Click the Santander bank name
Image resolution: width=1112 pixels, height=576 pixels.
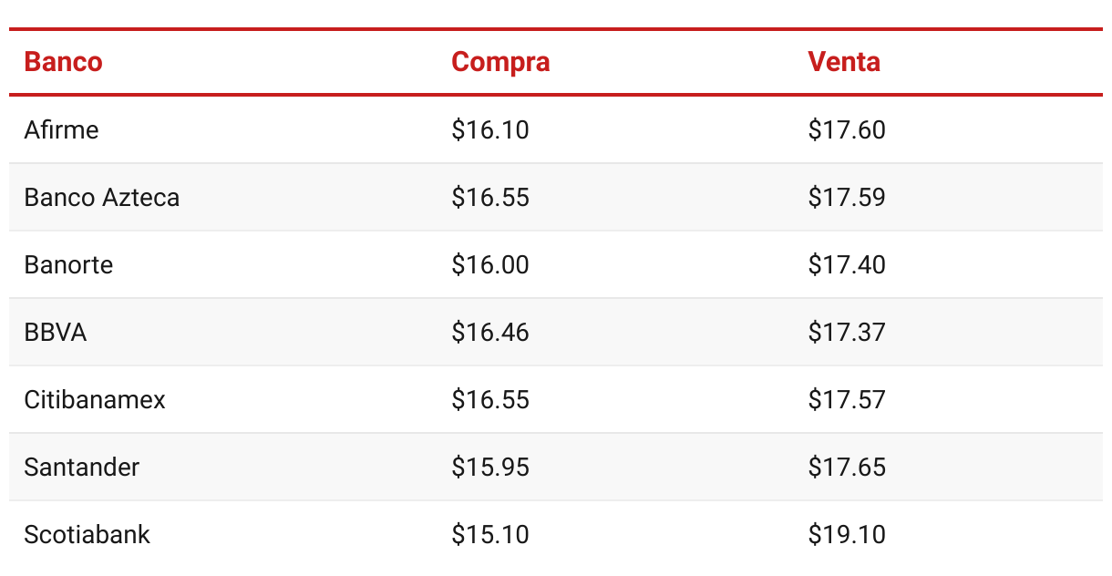(x=81, y=467)
